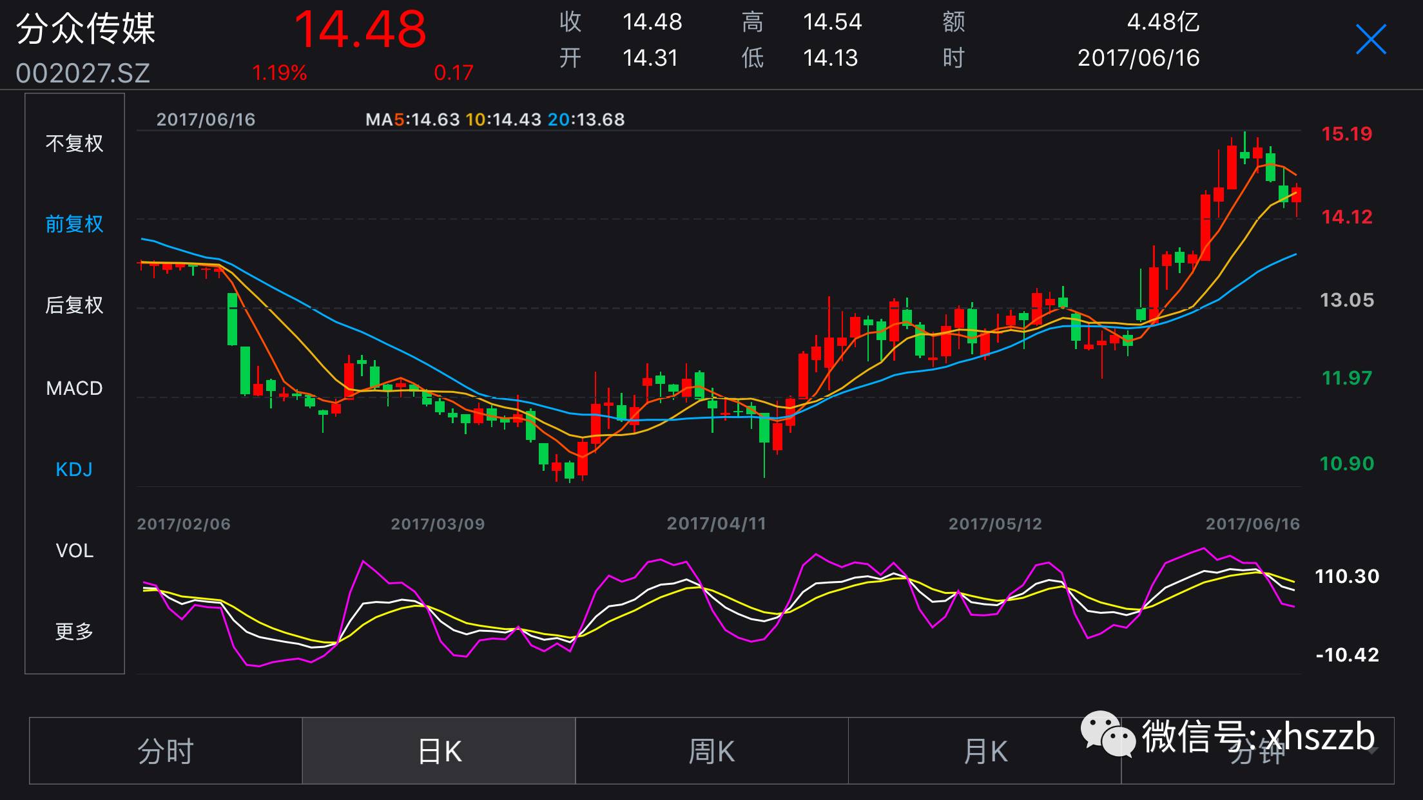The height and width of the screenshot is (800, 1423).
Task: Click the chart date label above MA values
Action: (206, 119)
